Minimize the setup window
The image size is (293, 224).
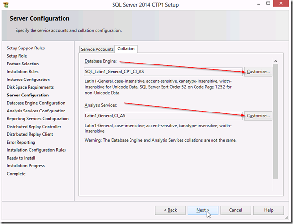coord(259,4)
